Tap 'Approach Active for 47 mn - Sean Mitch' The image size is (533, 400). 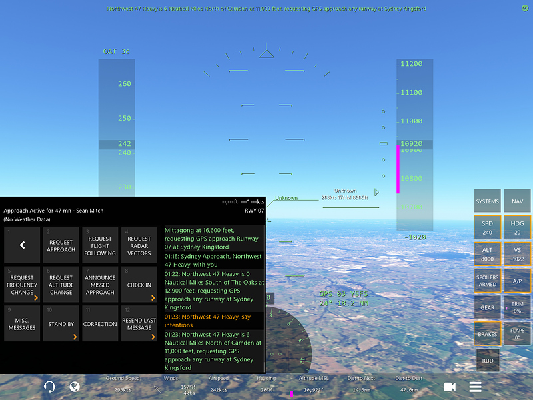[53, 211]
